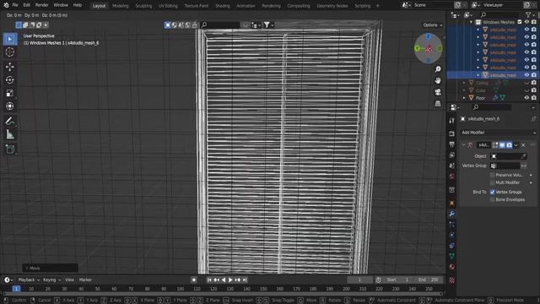Collapse the armature modifier panel

click(463, 145)
